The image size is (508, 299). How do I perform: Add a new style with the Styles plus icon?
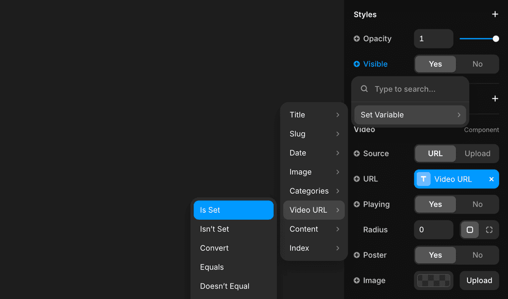coord(495,14)
